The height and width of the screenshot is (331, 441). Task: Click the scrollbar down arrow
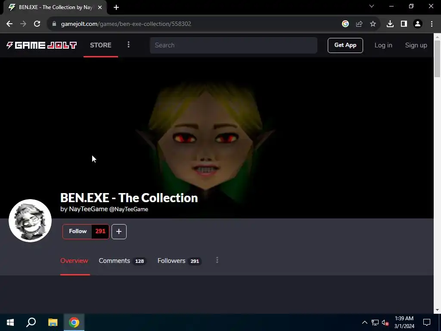click(437, 310)
